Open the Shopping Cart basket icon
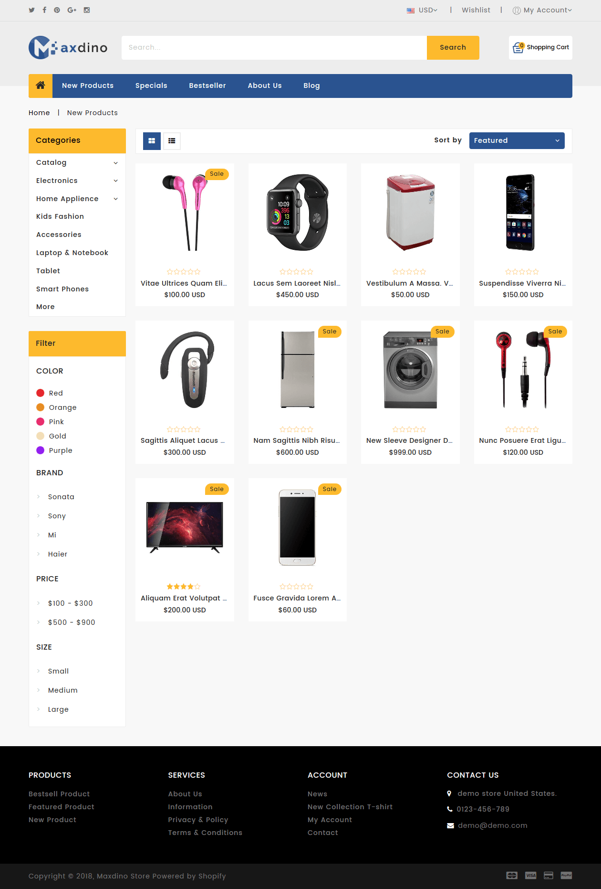The width and height of the screenshot is (601, 889). (518, 47)
